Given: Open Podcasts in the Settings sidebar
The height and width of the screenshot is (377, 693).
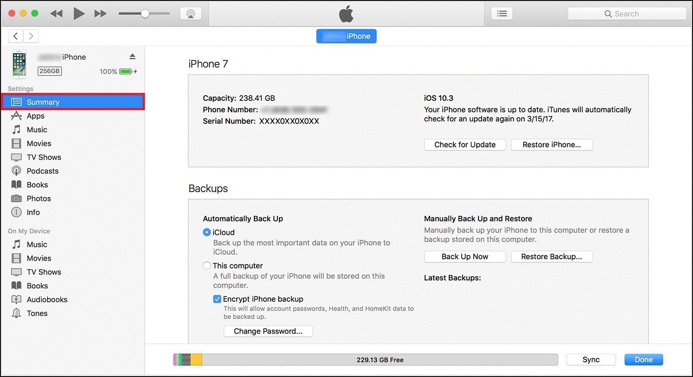Looking at the screenshot, I should (x=42, y=171).
